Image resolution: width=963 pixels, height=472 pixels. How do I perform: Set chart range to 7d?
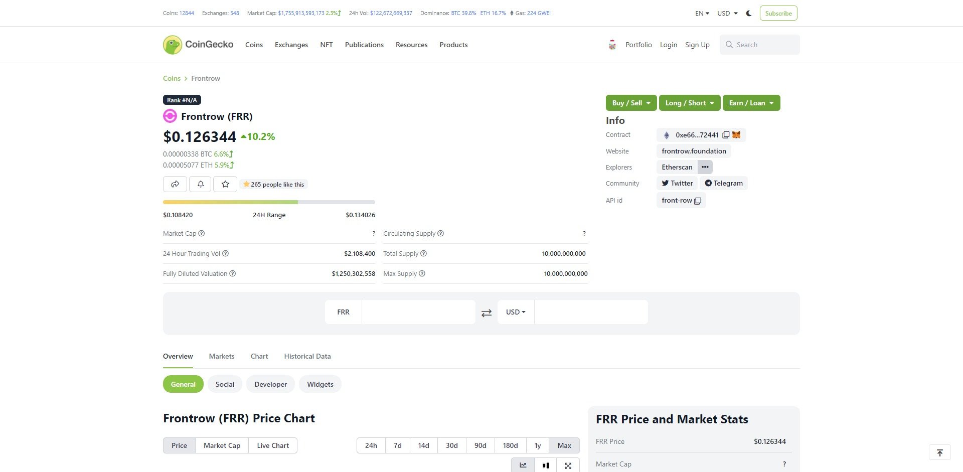point(398,445)
